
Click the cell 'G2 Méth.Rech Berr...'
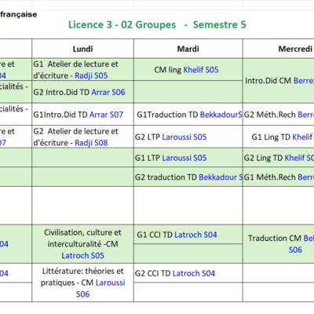pyautogui.click(x=279, y=115)
